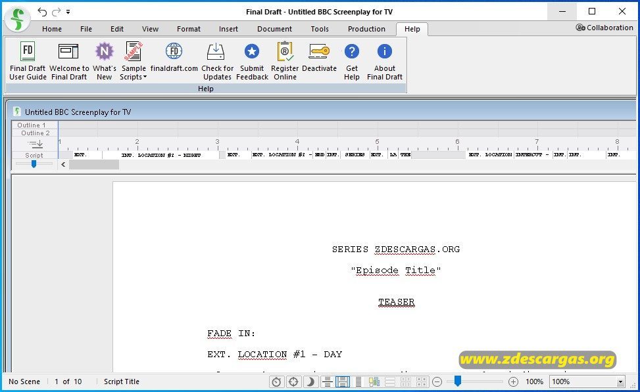Click the TEASER heading in the script
Screen dimensions: 640x392
click(397, 302)
